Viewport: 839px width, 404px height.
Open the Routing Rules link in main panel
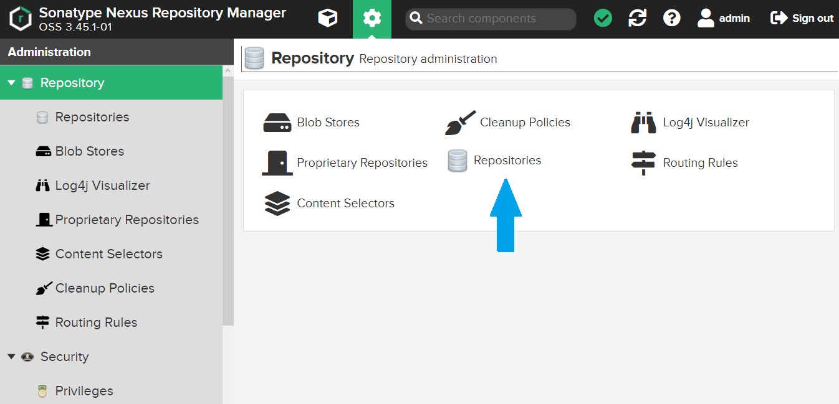700,163
